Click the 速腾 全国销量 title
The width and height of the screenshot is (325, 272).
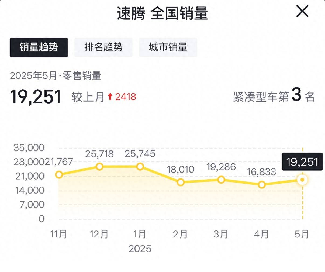[x=162, y=13]
